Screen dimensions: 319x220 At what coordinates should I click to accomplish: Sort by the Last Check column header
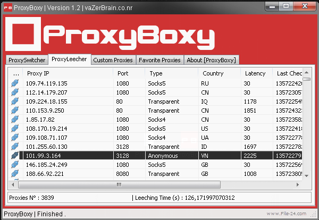point(287,73)
